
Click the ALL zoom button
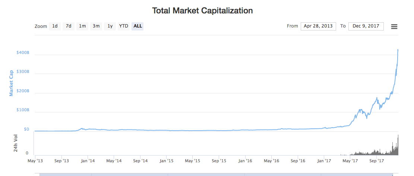[138, 26]
